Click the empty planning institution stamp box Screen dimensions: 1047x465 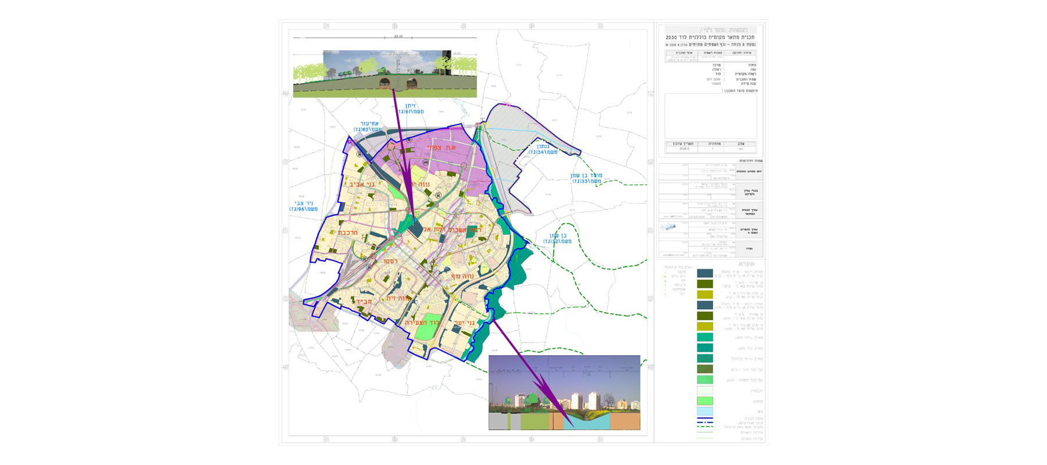[x=711, y=116]
